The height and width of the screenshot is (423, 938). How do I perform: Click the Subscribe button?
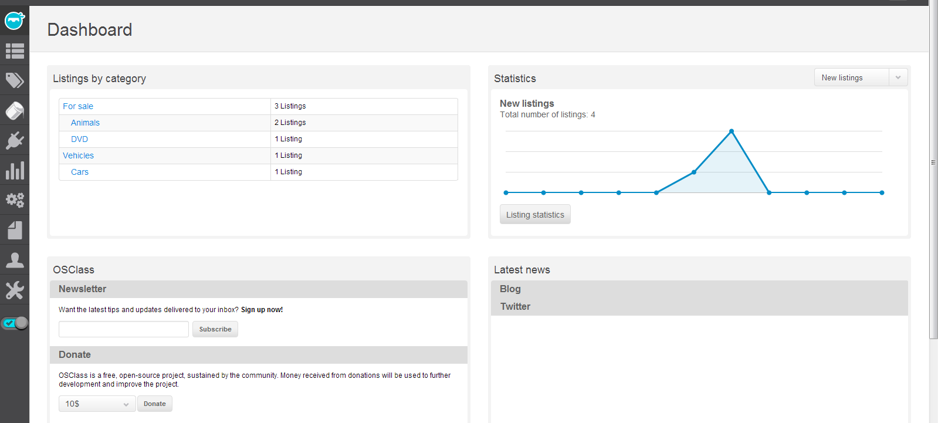pos(215,329)
